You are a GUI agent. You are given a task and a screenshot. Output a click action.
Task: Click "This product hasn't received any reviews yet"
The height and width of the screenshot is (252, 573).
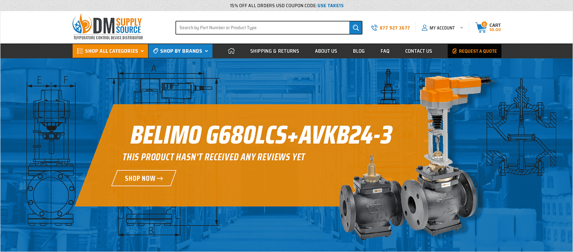click(214, 157)
